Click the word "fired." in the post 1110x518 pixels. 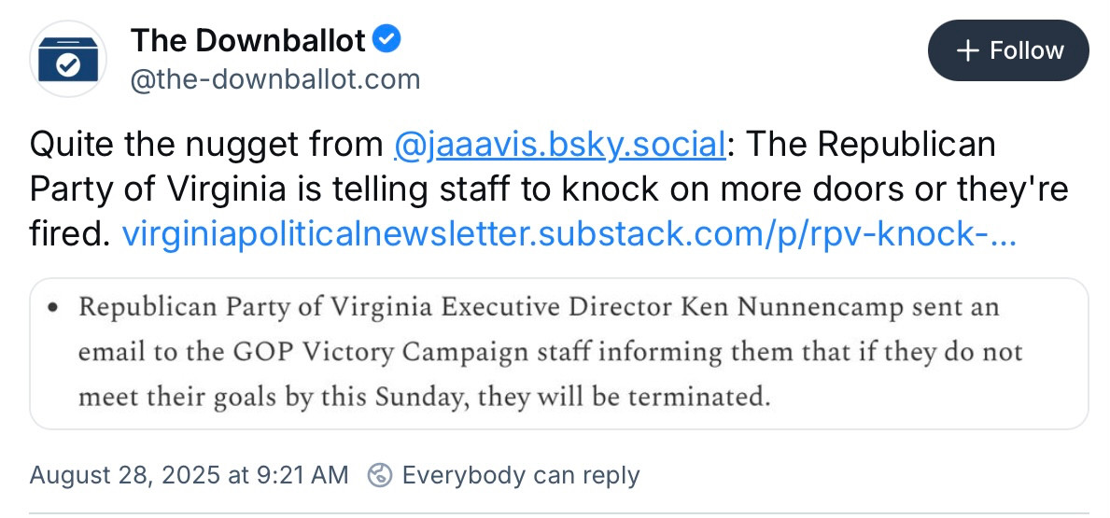tap(70, 235)
